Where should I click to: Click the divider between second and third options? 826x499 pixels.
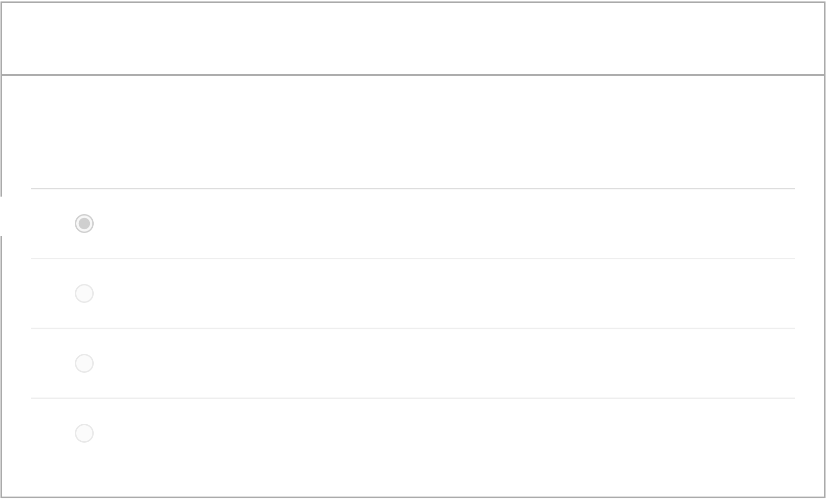(x=413, y=328)
